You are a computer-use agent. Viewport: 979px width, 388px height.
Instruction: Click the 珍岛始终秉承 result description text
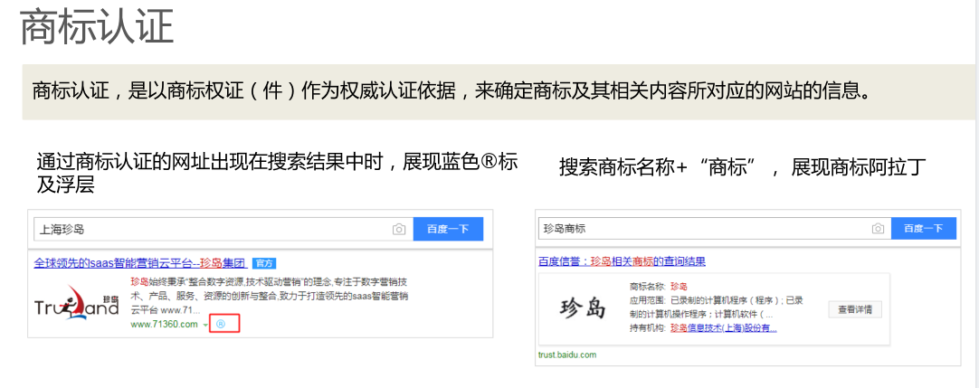[270, 295]
